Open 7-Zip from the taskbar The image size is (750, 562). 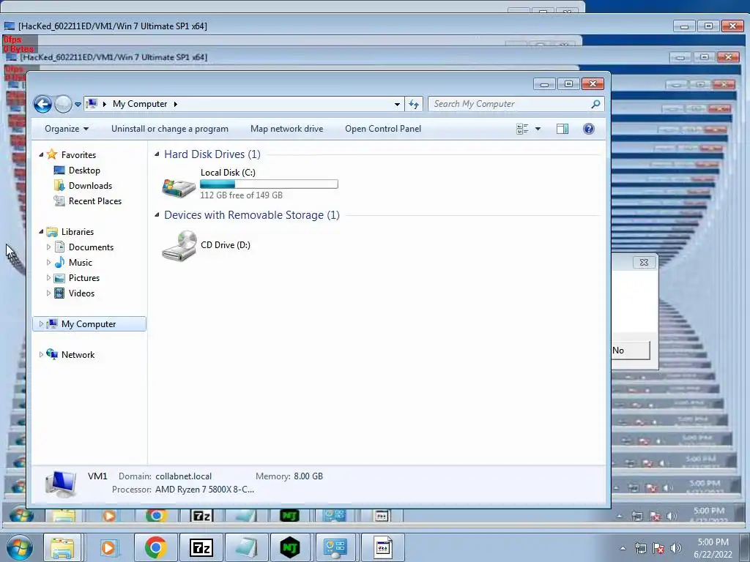click(201, 547)
